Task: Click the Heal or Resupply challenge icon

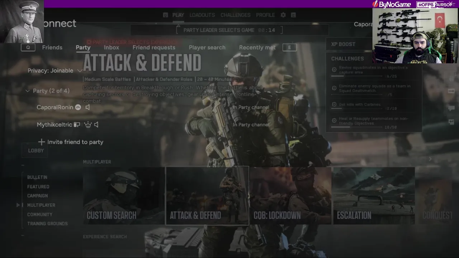Action: [334, 120]
